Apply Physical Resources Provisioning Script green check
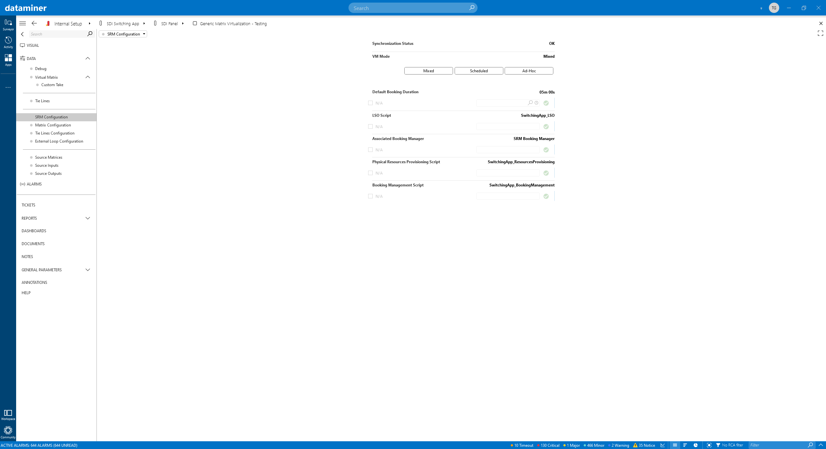Image resolution: width=826 pixels, height=449 pixels. 546,173
